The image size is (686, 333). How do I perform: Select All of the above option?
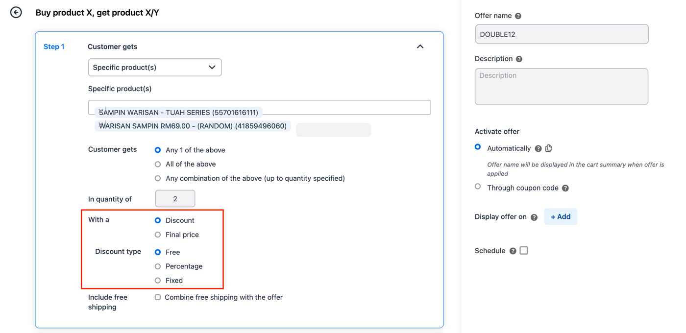158,165
